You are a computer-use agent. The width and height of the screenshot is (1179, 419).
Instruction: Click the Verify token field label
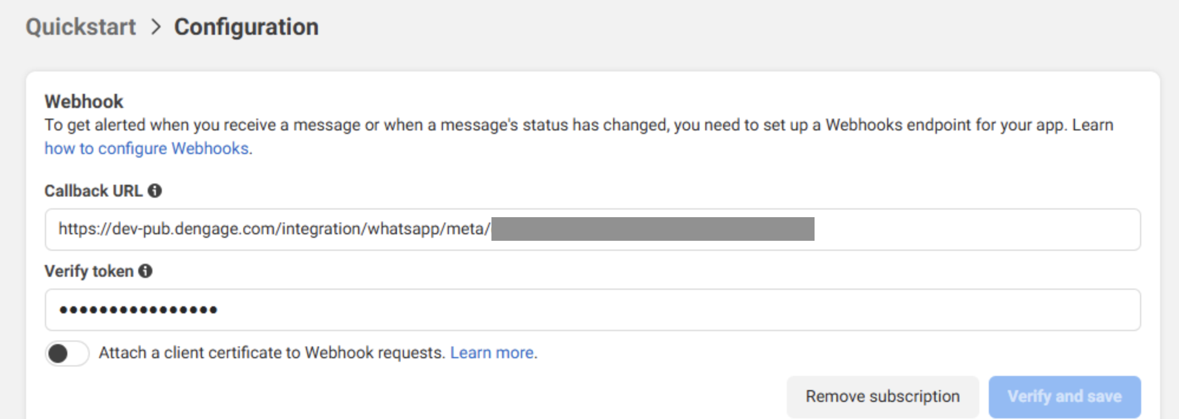coord(89,271)
